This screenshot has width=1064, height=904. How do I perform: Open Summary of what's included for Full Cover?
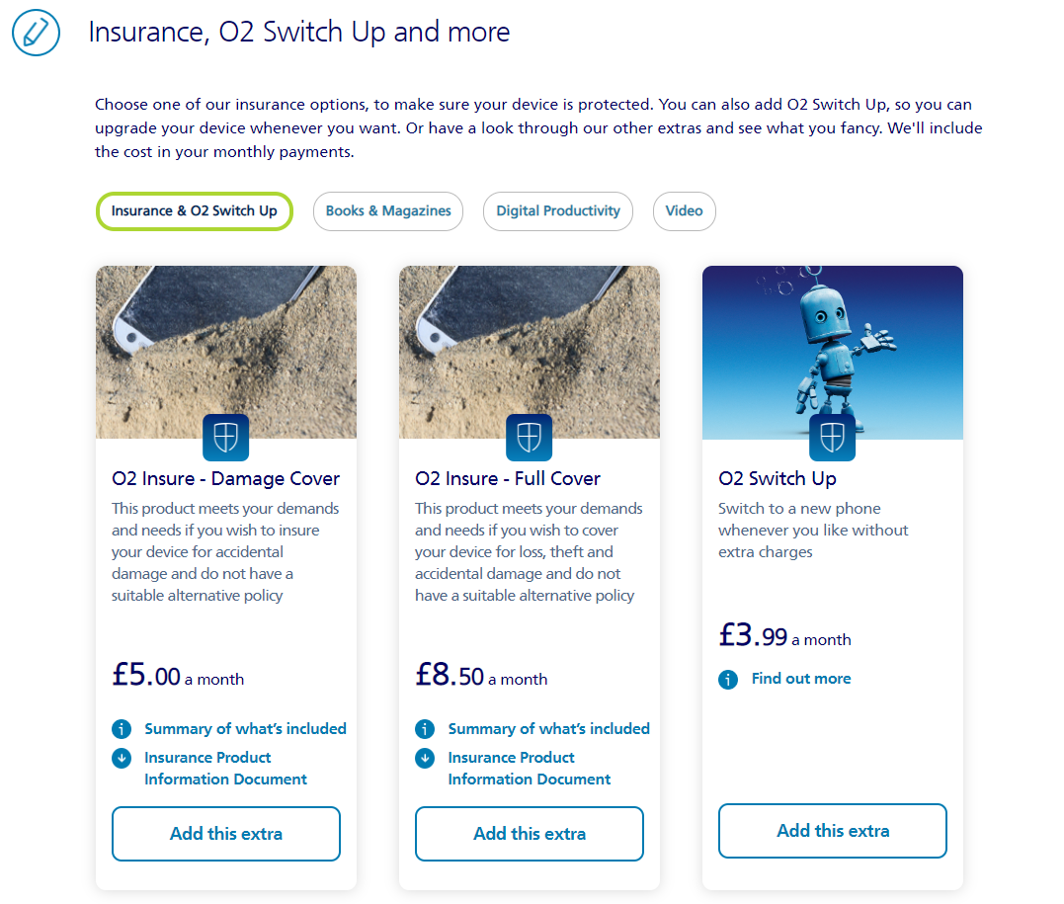coord(549,728)
